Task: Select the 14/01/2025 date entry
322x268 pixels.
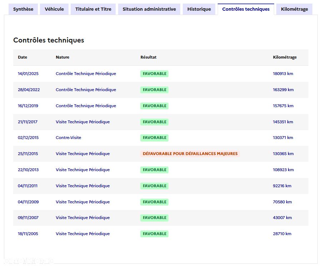Action: click(x=28, y=74)
